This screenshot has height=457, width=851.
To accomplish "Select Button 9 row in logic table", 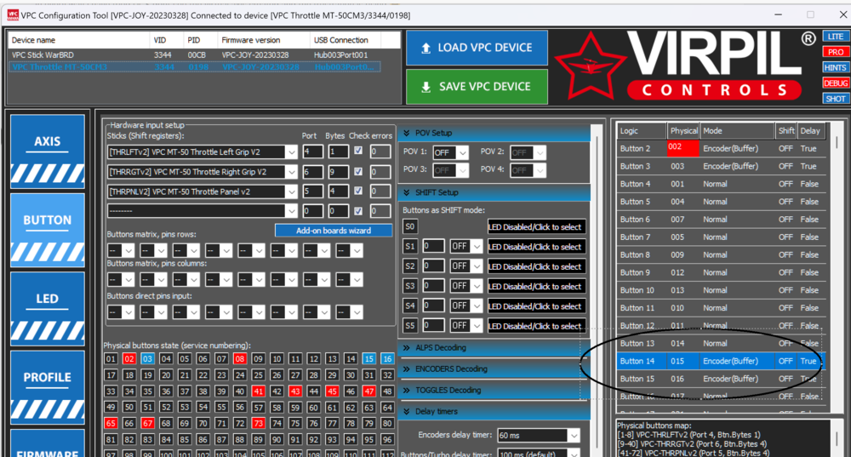I will coord(722,272).
